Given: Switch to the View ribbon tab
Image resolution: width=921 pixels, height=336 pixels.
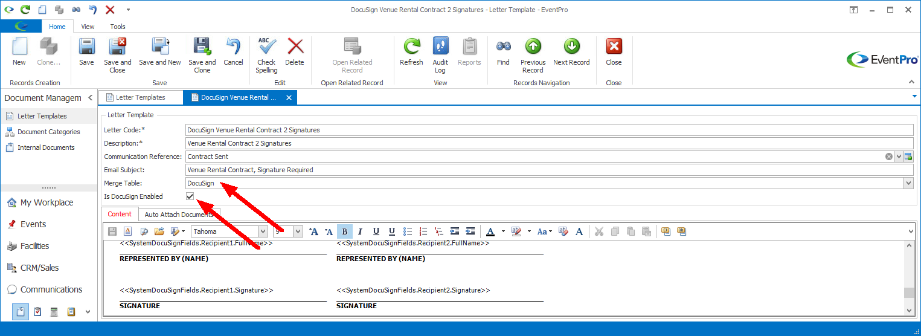Looking at the screenshot, I should click(88, 27).
